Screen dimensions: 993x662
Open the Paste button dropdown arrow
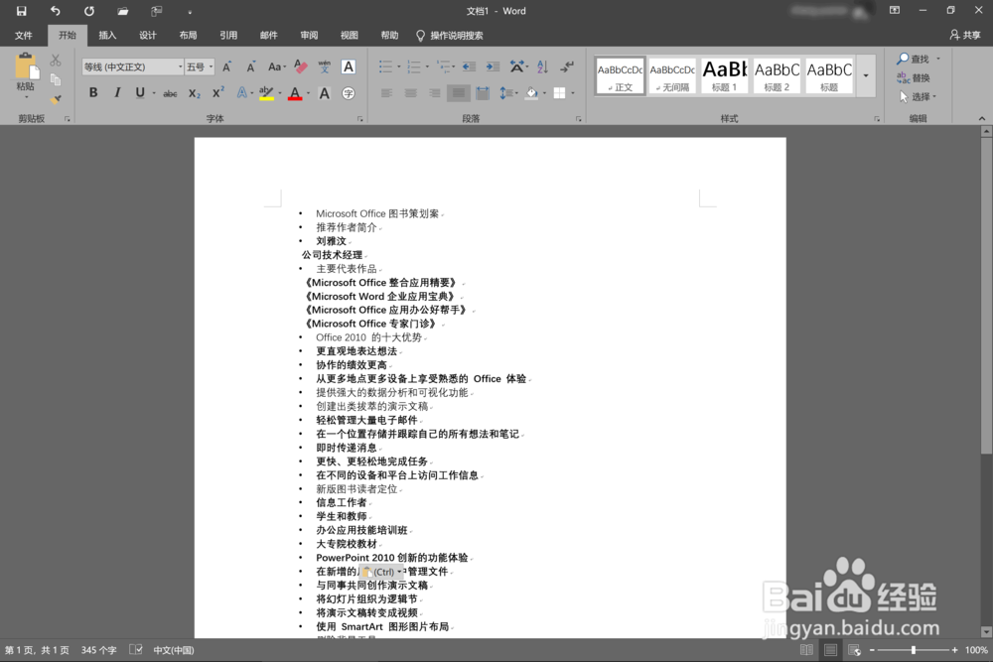[26, 97]
